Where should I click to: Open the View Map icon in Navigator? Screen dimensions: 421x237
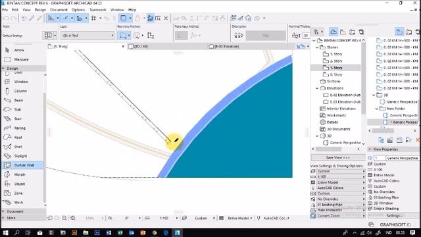343,32
